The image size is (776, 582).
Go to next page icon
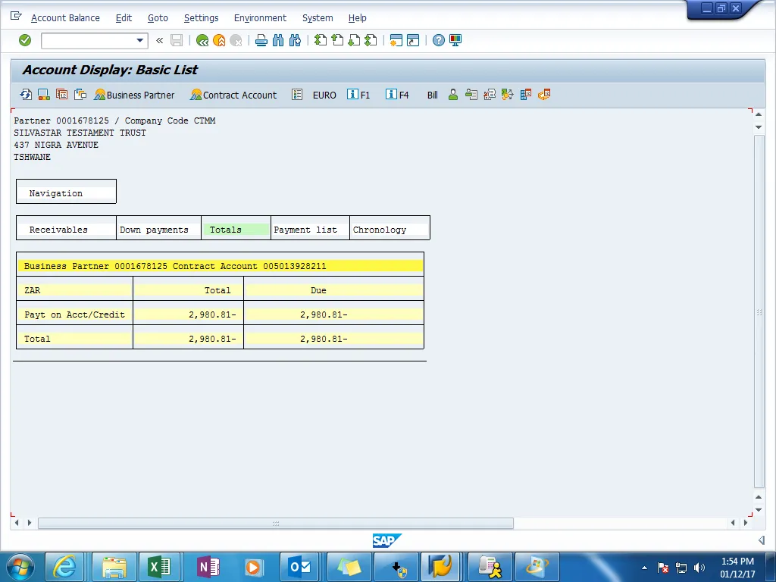coord(354,41)
